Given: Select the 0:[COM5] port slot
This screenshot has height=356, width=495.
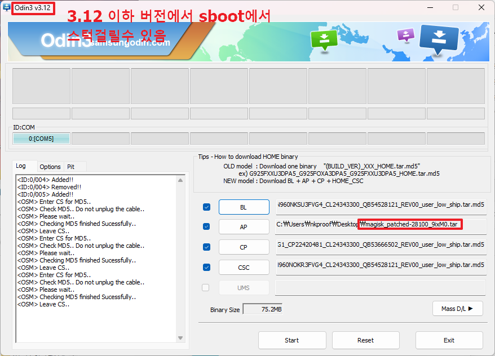Looking at the screenshot, I should pos(41,139).
